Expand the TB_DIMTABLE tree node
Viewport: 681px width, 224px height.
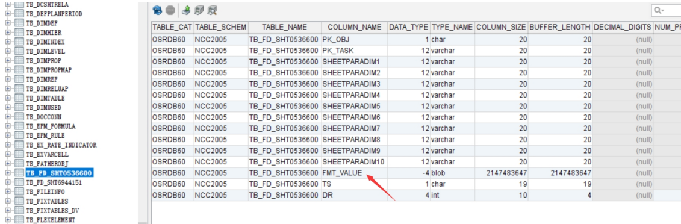tap(7, 98)
